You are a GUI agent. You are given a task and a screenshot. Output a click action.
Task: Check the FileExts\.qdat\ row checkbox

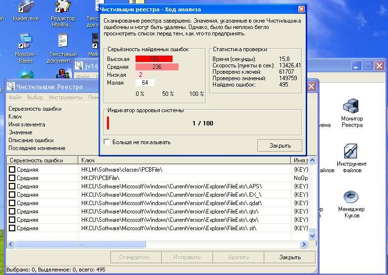coord(12,203)
